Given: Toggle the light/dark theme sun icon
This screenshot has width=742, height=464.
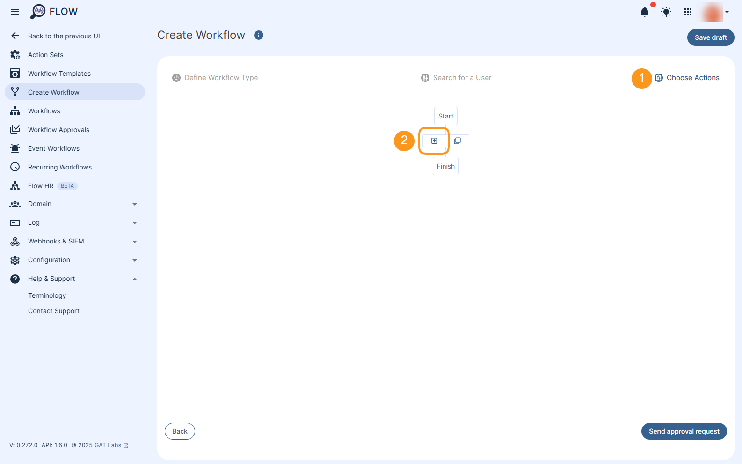Looking at the screenshot, I should click(666, 12).
